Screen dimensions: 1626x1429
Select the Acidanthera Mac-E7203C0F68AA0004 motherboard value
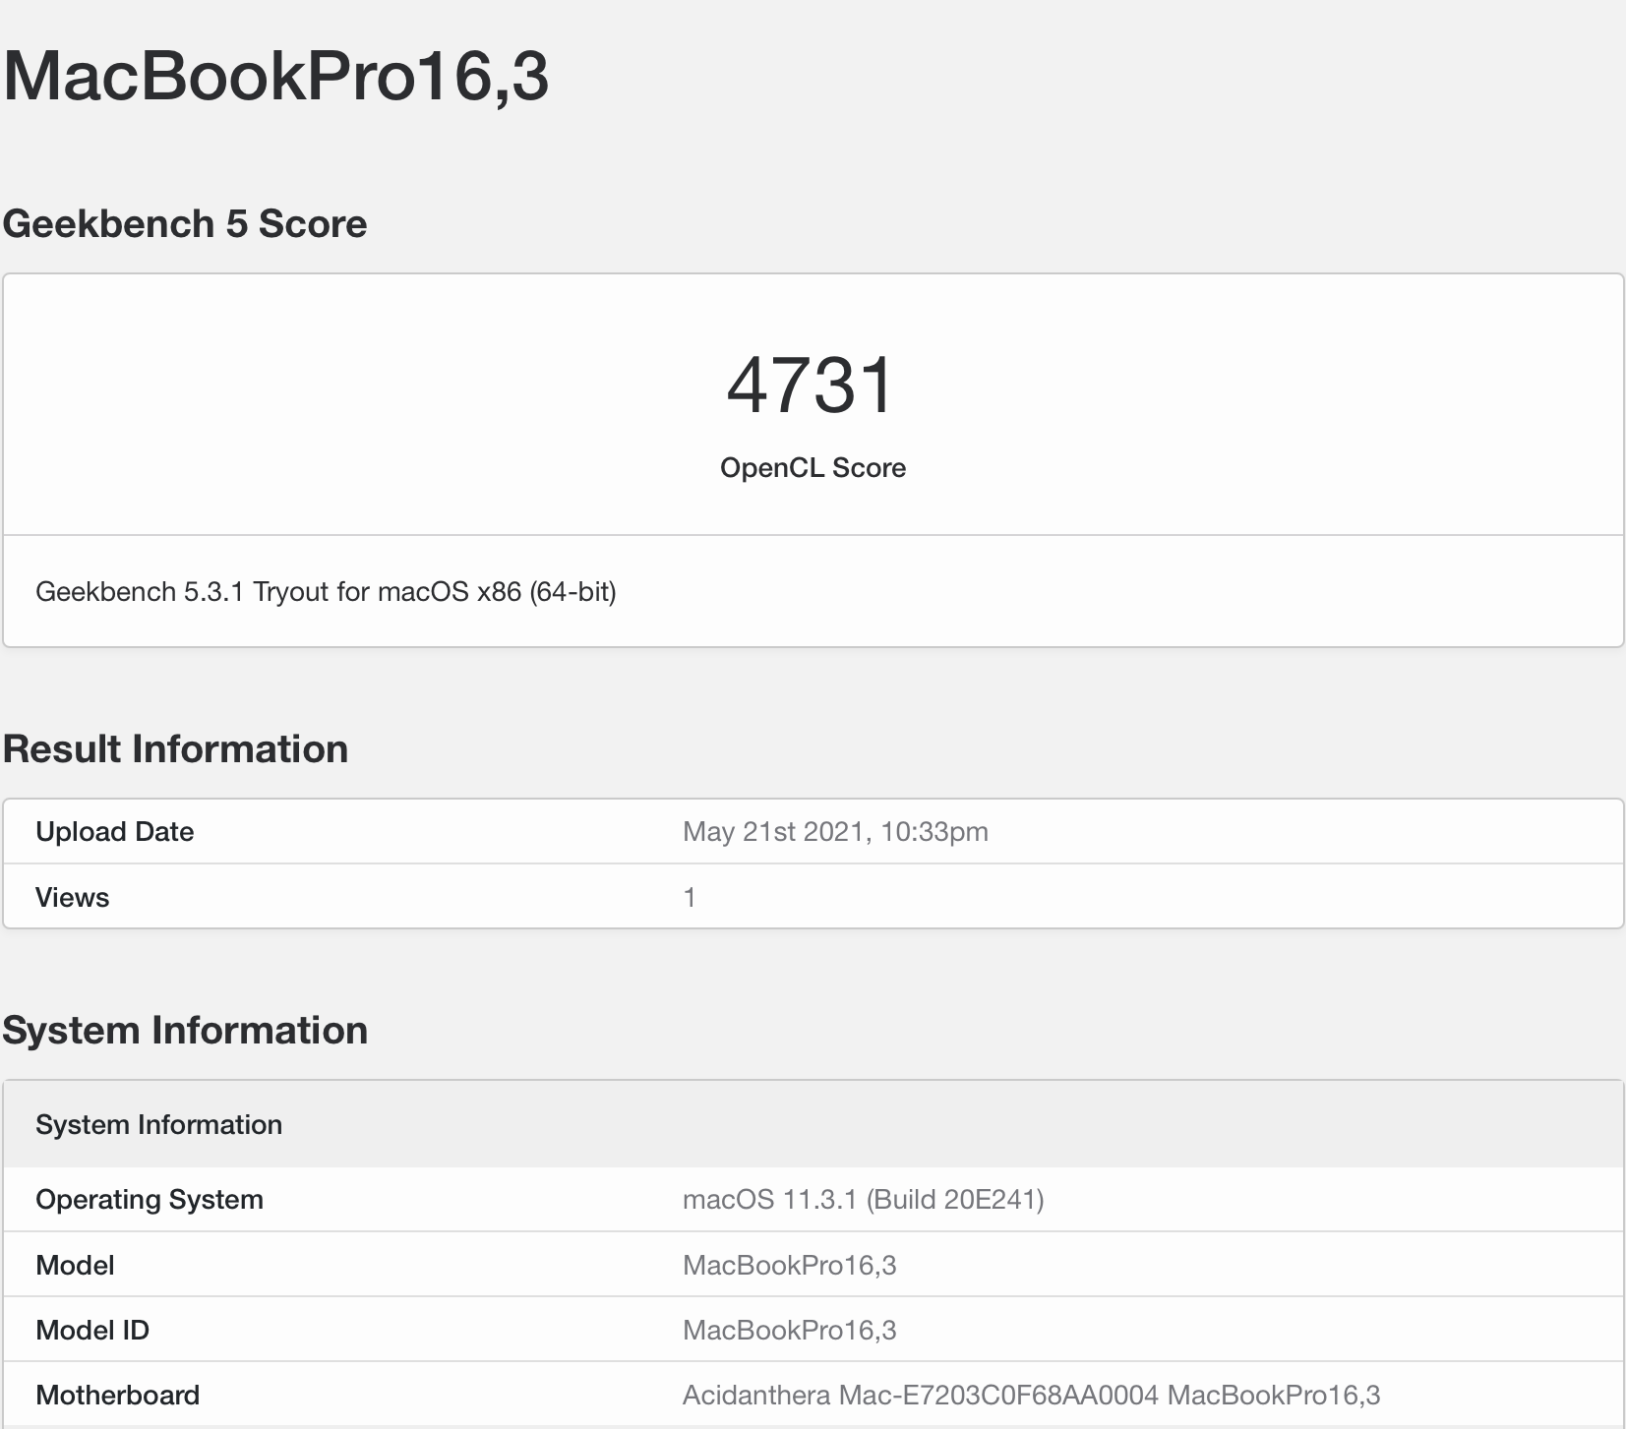tap(1031, 1396)
